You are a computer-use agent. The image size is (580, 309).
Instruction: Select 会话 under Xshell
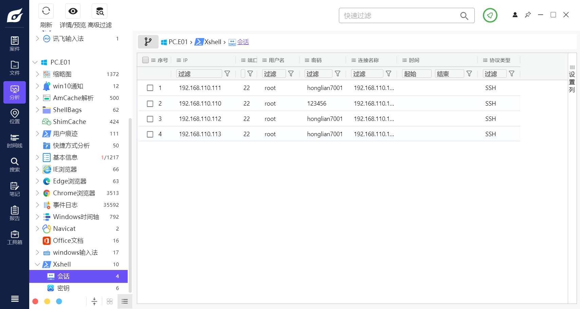pos(78,276)
